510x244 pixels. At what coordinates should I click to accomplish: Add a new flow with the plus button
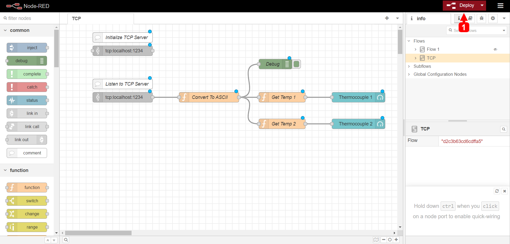coord(387,18)
